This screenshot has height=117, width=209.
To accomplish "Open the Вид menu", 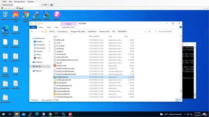I will (x=10, y=2).
